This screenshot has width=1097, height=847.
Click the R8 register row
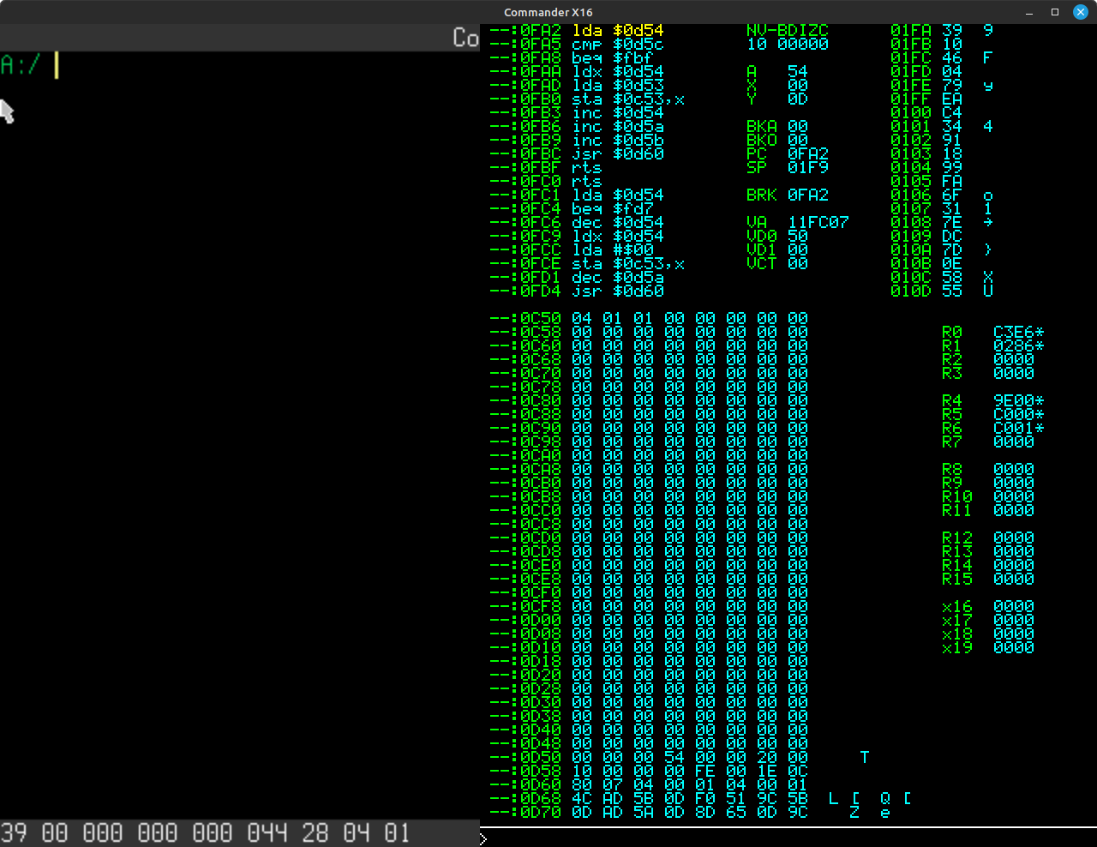[988, 470]
